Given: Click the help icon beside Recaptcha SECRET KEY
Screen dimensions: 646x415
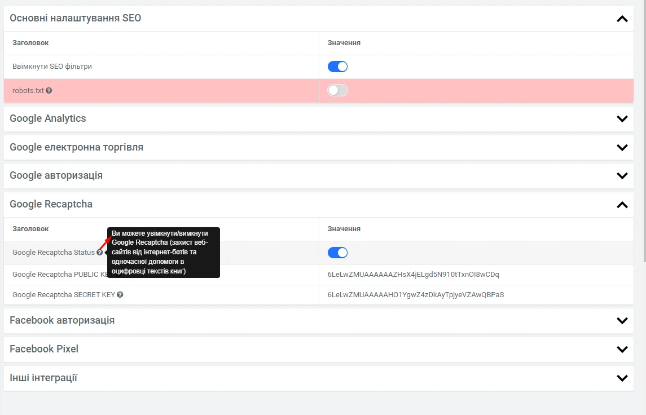Looking at the screenshot, I should 120,294.
